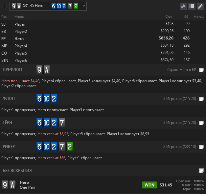Click the Нотсы column header

pyautogui.click(x=199, y=17)
